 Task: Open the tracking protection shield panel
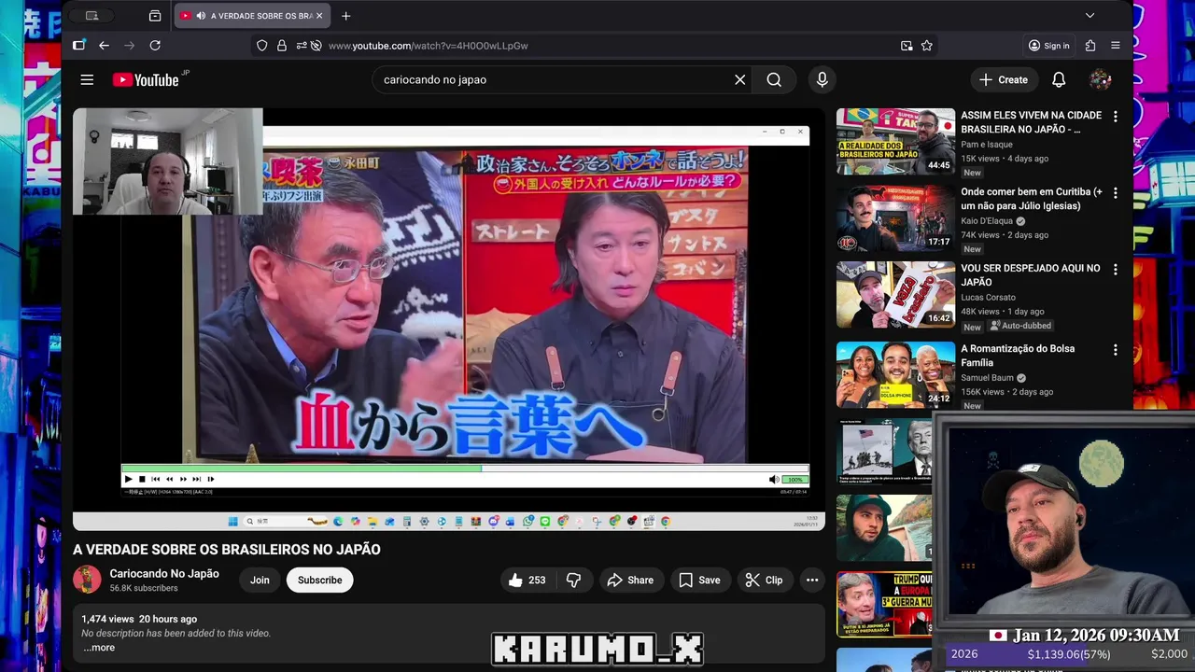click(x=262, y=45)
